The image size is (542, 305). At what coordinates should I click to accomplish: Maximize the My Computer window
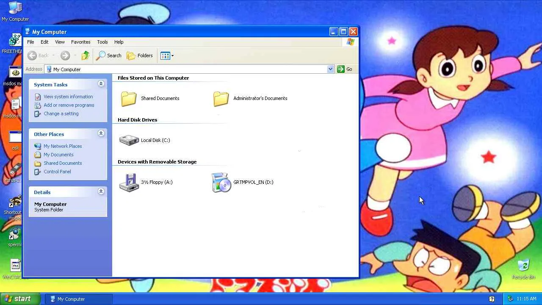[343, 32]
